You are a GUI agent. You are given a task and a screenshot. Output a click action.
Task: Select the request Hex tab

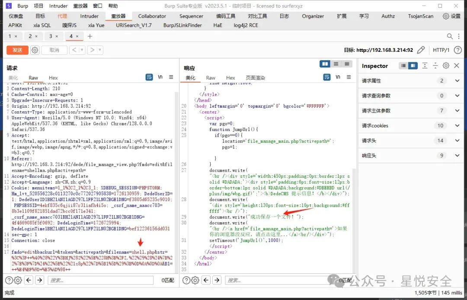pyautogui.click(x=53, y=78)
